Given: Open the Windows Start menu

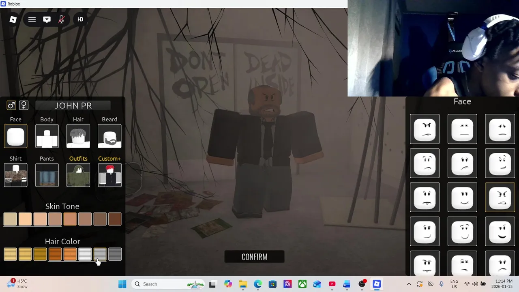Looking at the screenshot, I should 122,284.
